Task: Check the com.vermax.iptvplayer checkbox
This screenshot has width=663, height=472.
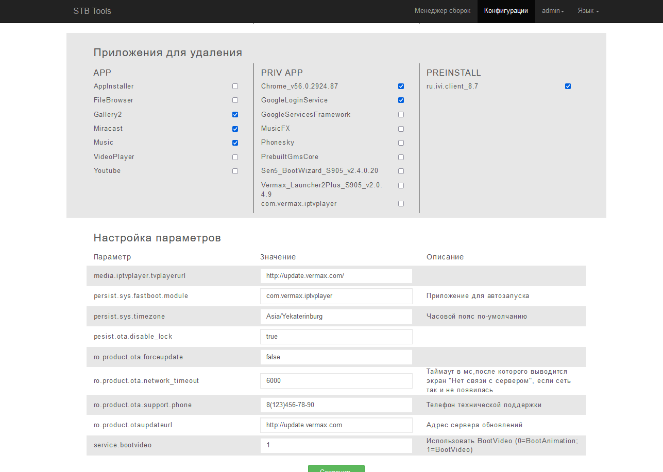Action: coord(401,204)
